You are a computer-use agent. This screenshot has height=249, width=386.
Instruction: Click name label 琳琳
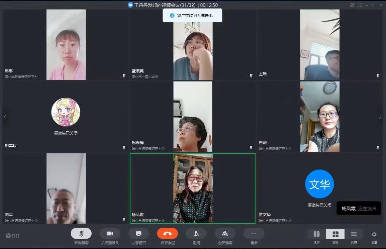point(9,71)
